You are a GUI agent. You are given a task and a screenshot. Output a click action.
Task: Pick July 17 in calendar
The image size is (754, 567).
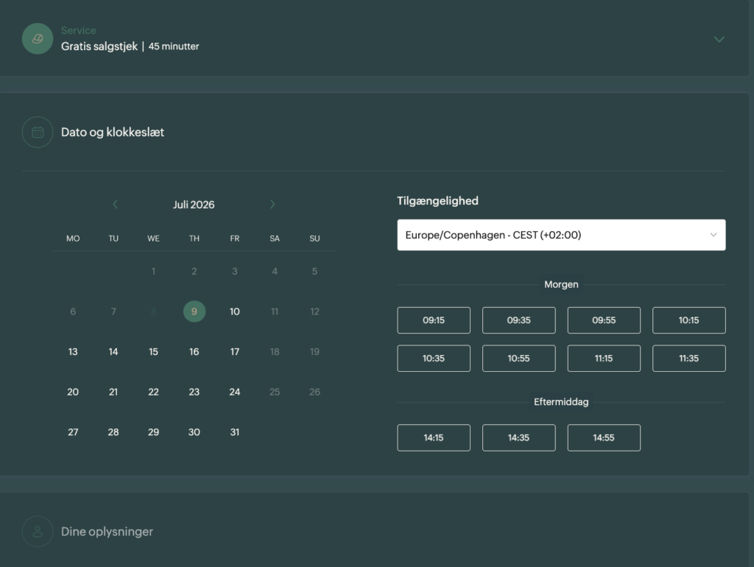pos(235,351)
